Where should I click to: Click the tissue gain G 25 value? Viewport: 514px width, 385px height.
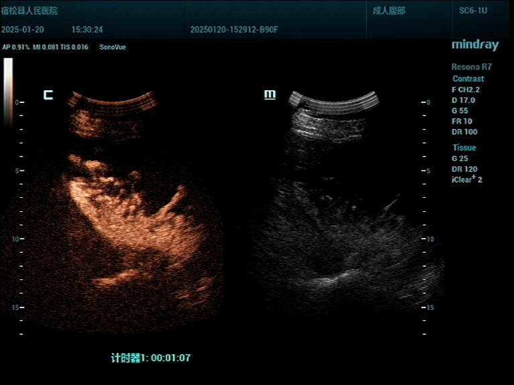460,158
